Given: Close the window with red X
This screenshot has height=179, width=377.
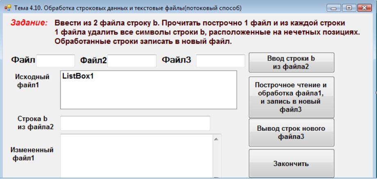Looking at the screenshot, I should coord(363,8).
